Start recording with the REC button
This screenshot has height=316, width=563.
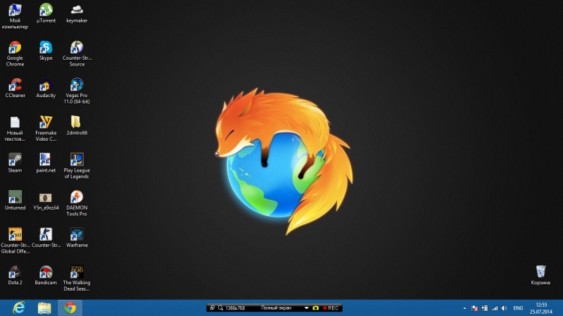click(331, 308)
